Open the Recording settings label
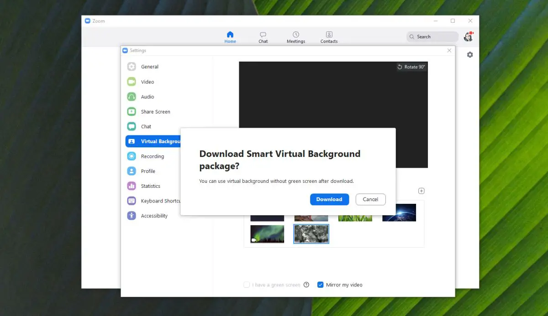The width and height of the screenshot is (548, 316). [x=153, y=156]
